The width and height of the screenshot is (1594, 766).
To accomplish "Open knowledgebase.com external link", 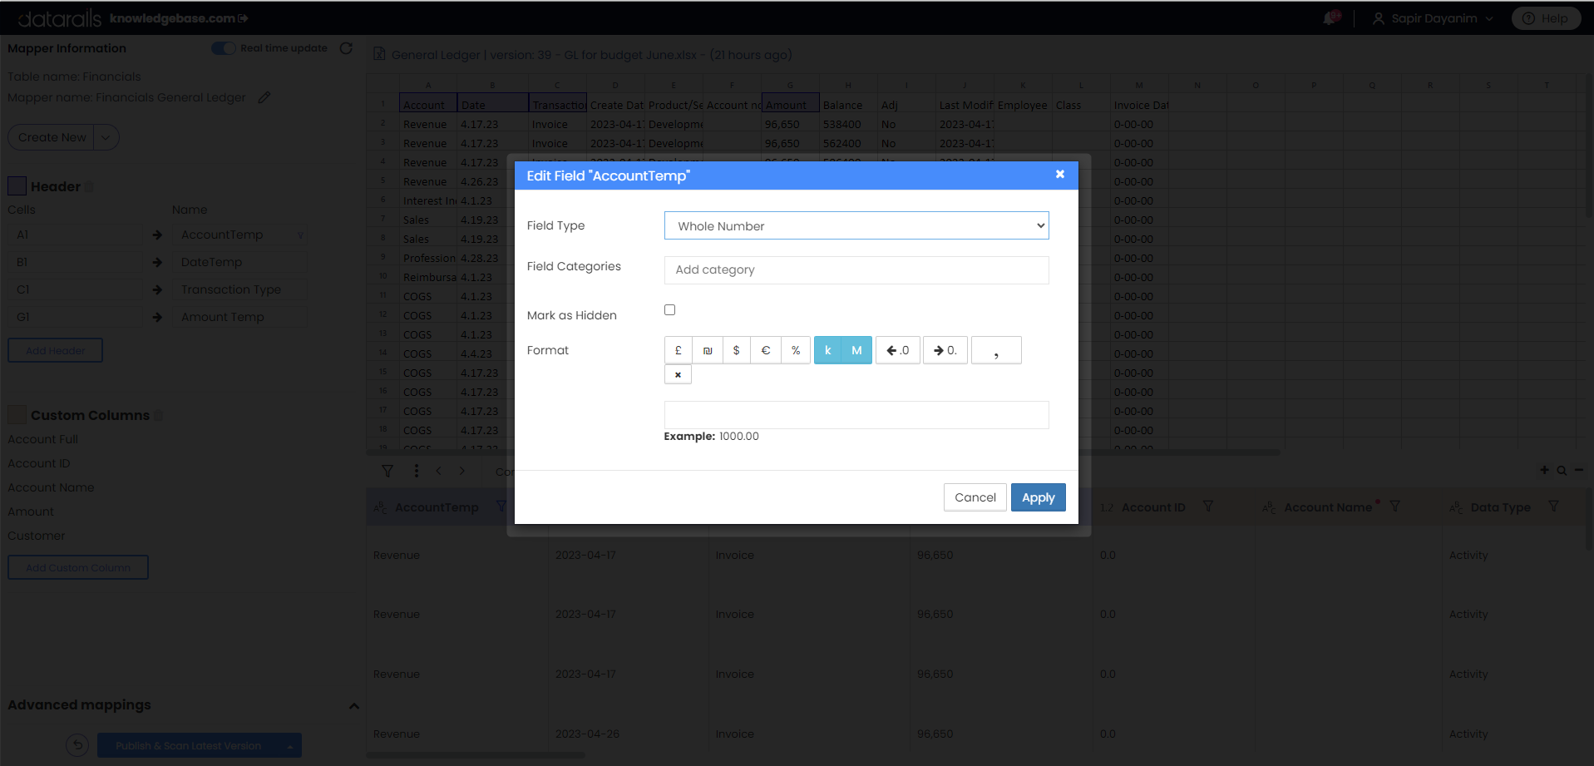I will (x=179, y=17).
